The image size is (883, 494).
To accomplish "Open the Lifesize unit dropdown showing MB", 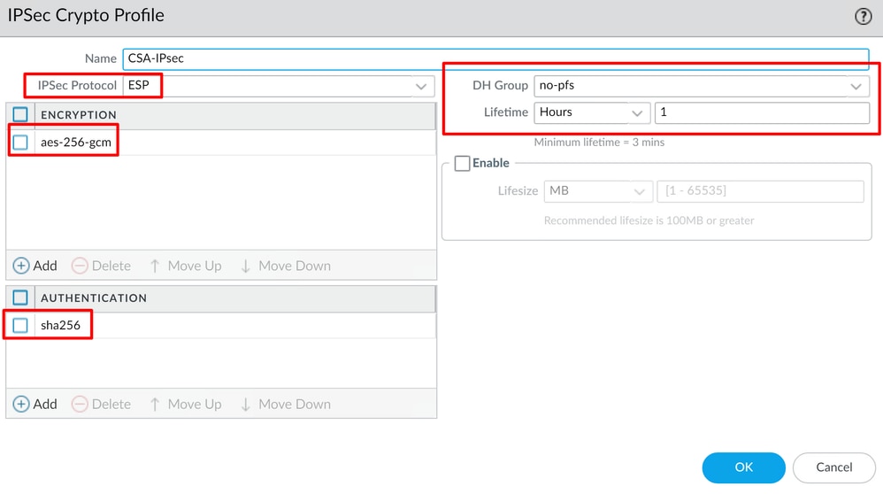I will click(598, 191).
